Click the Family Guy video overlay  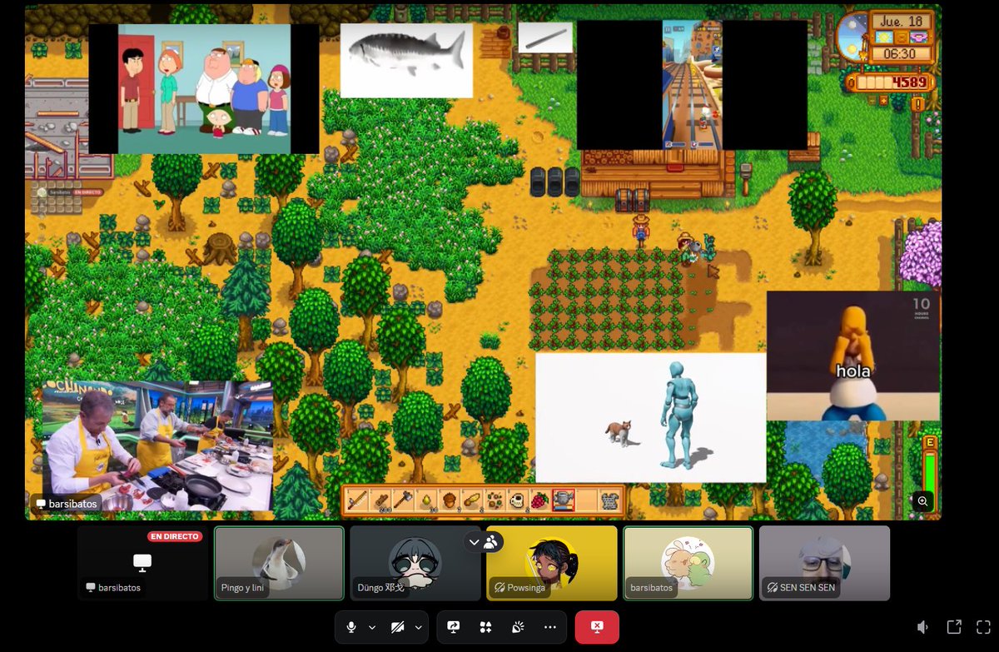(x=204, y=88)
